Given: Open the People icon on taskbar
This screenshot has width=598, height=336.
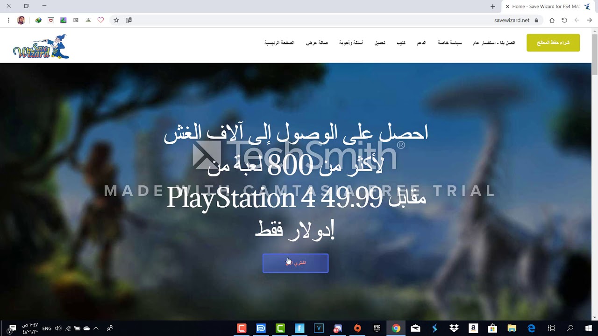Looking at the screenshot, I should pos(110,329).
